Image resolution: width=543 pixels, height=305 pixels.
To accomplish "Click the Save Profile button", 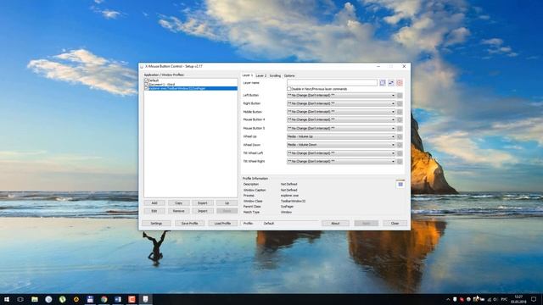I will coord(189,224).
